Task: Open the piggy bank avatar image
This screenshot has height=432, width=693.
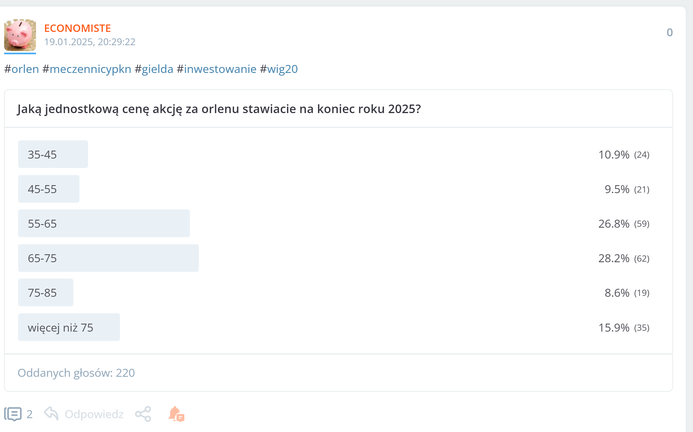Action: pyautogui.click(x=20, y=35)
